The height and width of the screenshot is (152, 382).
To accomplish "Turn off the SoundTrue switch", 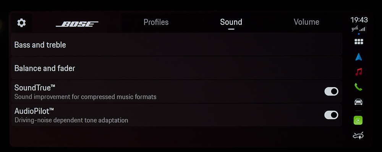I will [x=331, y=91].
